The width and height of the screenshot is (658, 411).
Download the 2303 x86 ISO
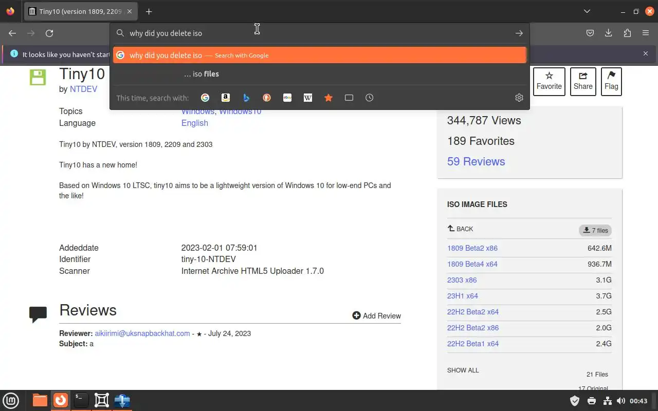pos(462,280)
